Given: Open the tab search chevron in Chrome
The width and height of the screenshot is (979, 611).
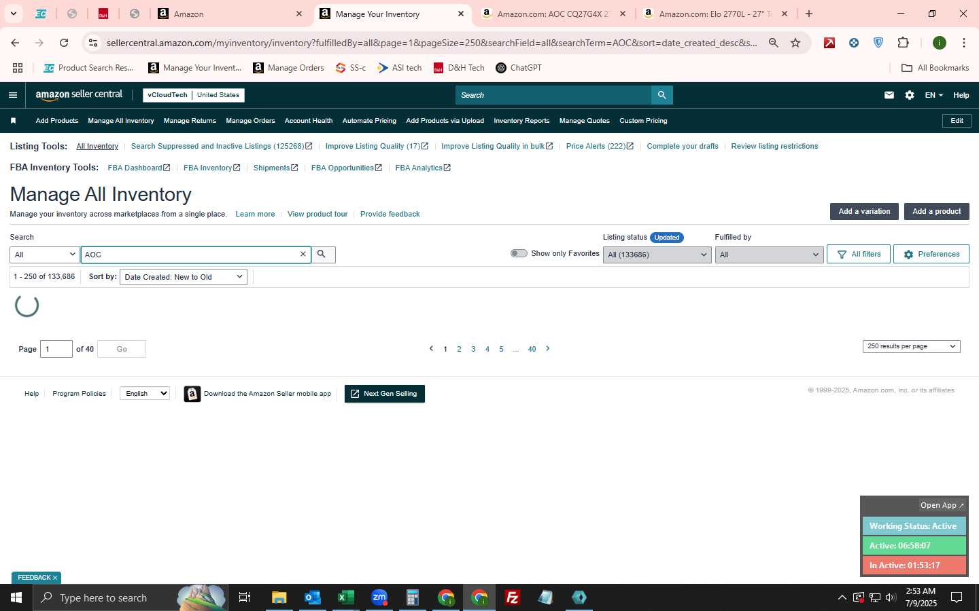Looking at the screenshot, I should pyautogui.click(x=13, y=14).
